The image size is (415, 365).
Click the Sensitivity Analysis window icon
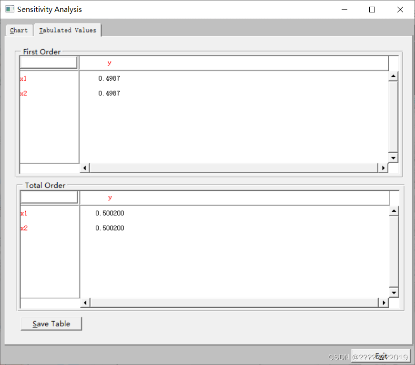(x=10, y=9)
